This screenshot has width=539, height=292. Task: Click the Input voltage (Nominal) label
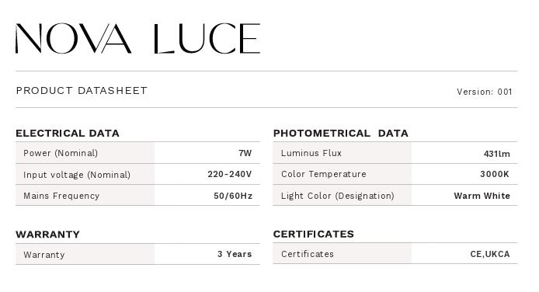pos(77,175)
